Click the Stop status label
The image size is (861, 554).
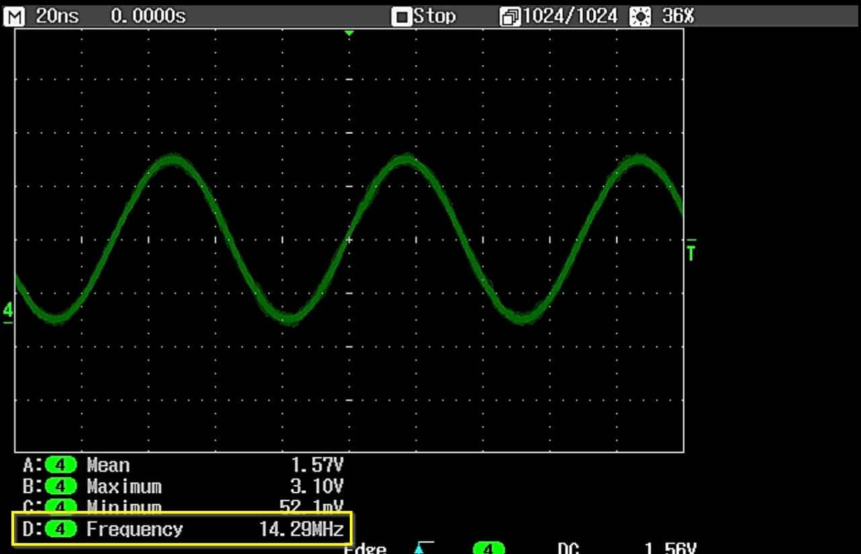[x=435, y=17]
